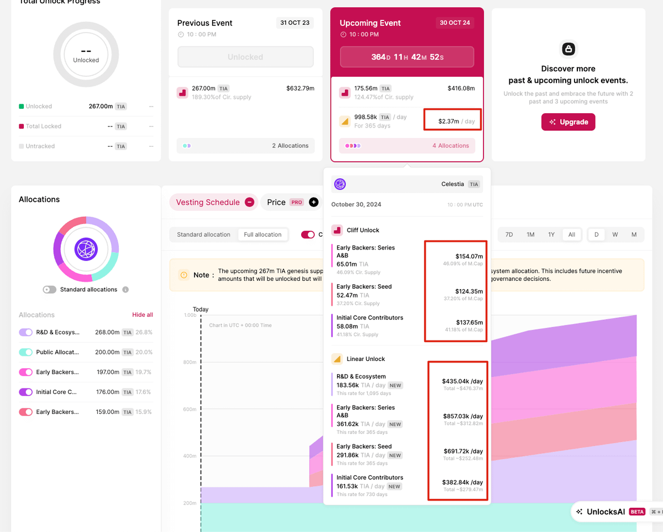Viewport: 663px width, 532px height.
Task: Click the $382.84k /day value
Action: 462,482
